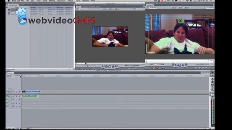
Task: Open Spotlight search in menu bar
Action: [x=211, y=1]
